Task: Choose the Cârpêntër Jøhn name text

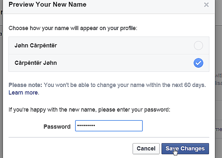Action: coord(36,63)
